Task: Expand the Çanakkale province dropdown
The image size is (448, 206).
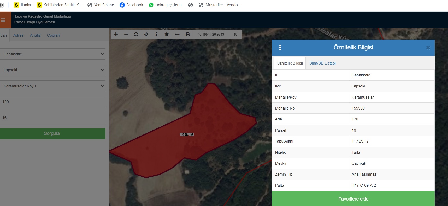Action: coord(52,54)
